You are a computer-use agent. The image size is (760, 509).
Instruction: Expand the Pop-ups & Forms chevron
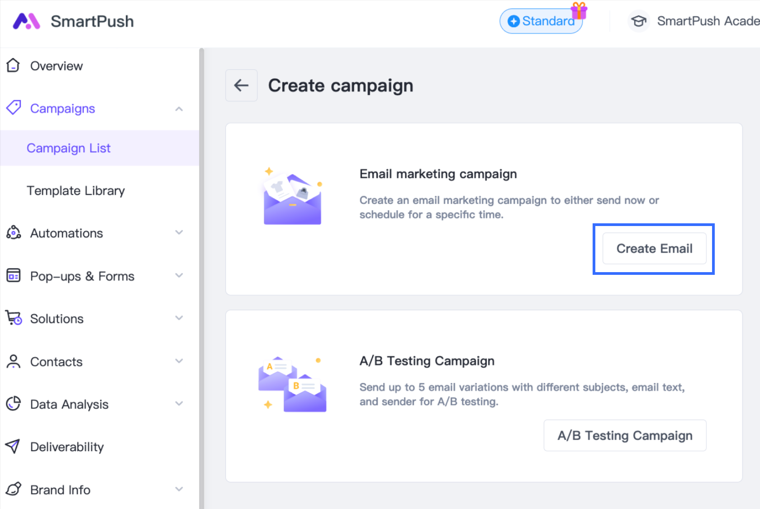coord(179,275)
